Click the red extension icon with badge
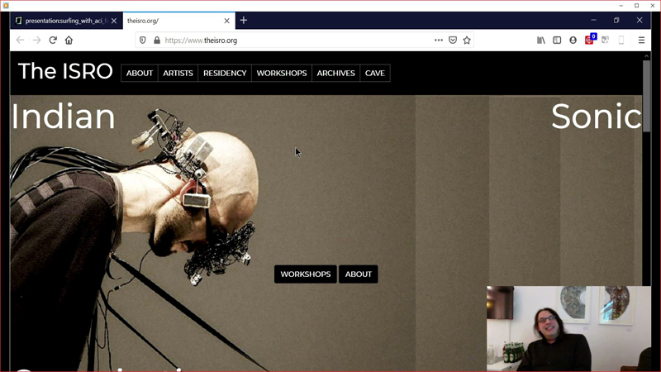The width and height of the screenshot is (661, 372). [x=590, y=40]
